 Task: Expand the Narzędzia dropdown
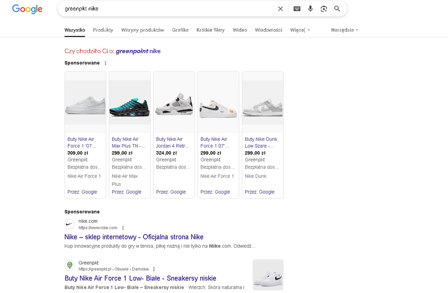click(x=345, y=30)
